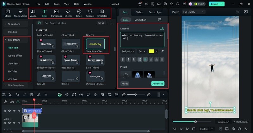Click the Search all titles field
This screenshot has width=253, height=133.
point(70,23)
